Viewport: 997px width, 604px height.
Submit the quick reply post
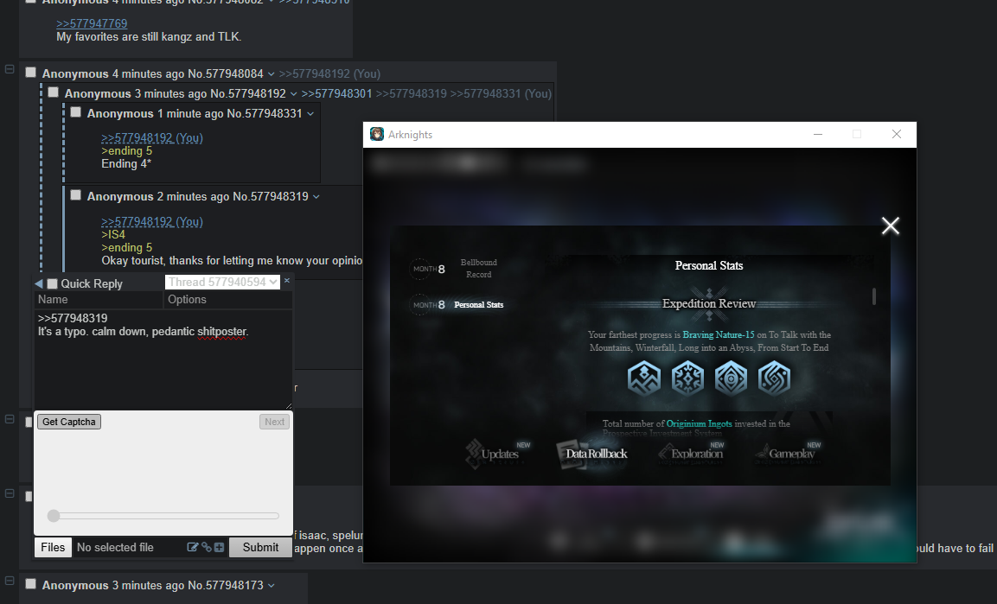point(260,548)
